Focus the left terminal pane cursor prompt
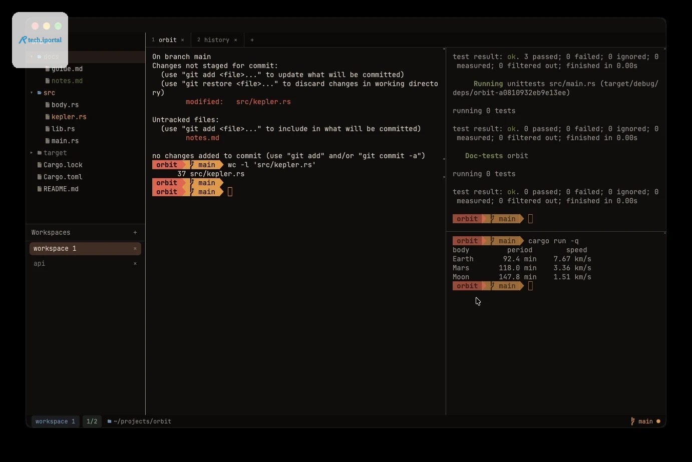 (x=230, y=192)
